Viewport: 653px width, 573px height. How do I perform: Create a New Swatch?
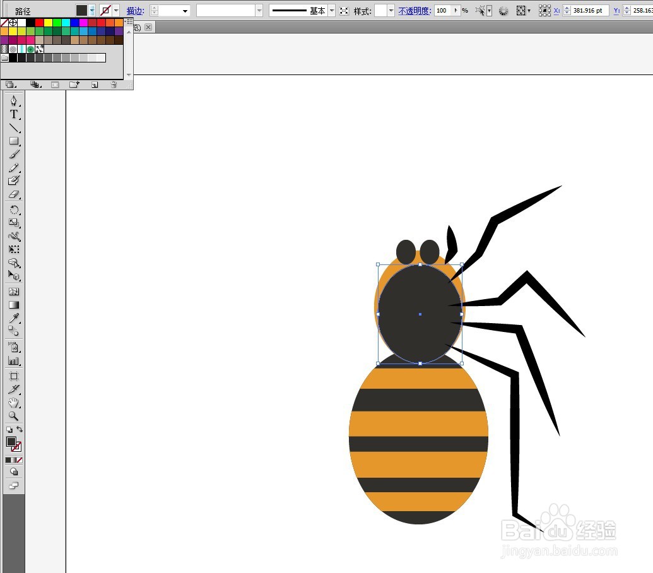[95, 85]
